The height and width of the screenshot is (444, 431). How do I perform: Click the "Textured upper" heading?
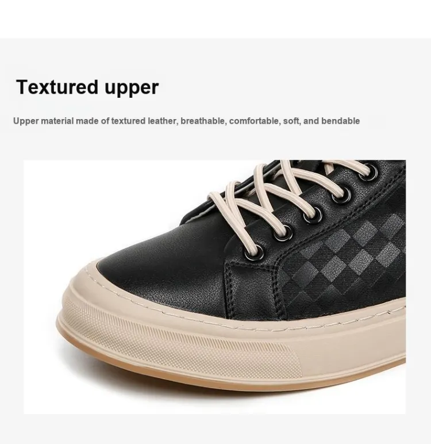coord(87,87)
